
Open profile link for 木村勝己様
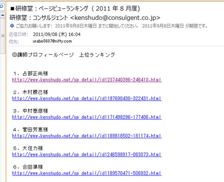[x=87, y=98]
